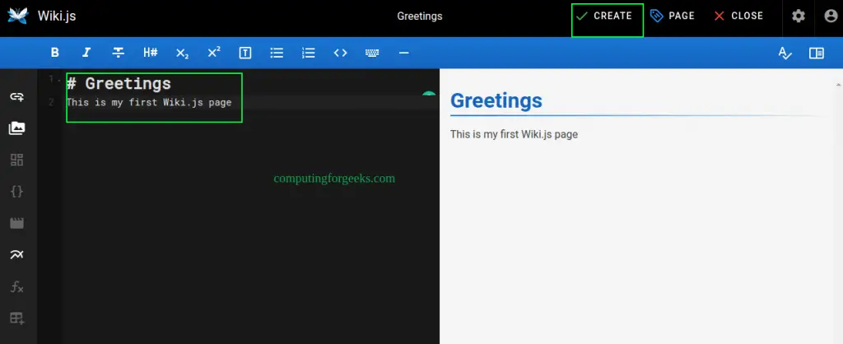Screen dimensions: 843x344
Task: Apply superscript formatting
Action: pos(214,53)
